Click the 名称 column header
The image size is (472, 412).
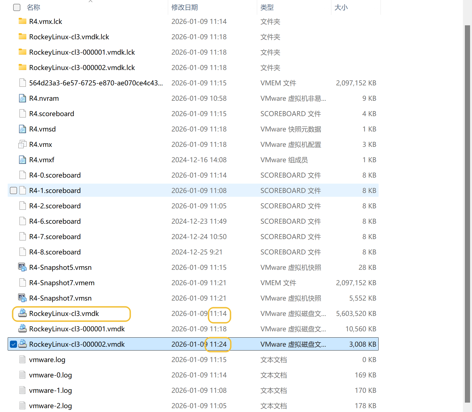pyautogui.click(x=34, y=7)
